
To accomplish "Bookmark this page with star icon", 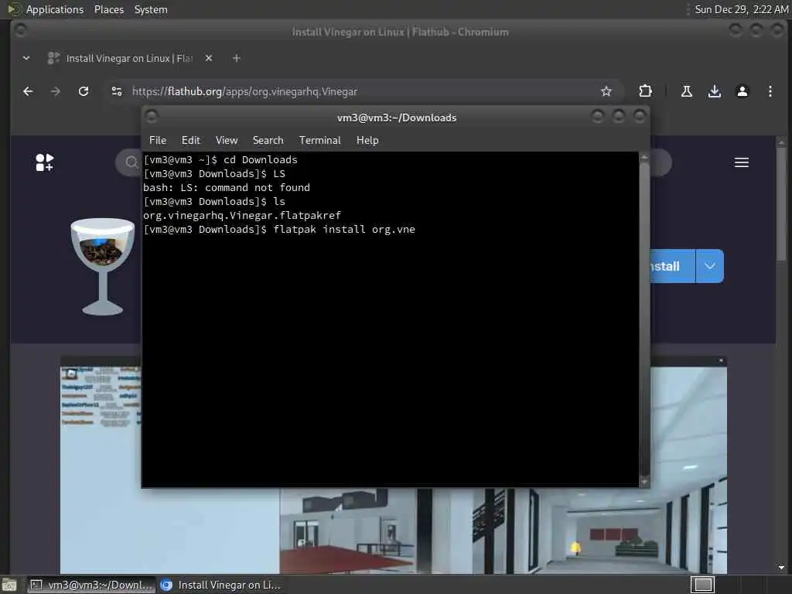I will click(606, 91).
